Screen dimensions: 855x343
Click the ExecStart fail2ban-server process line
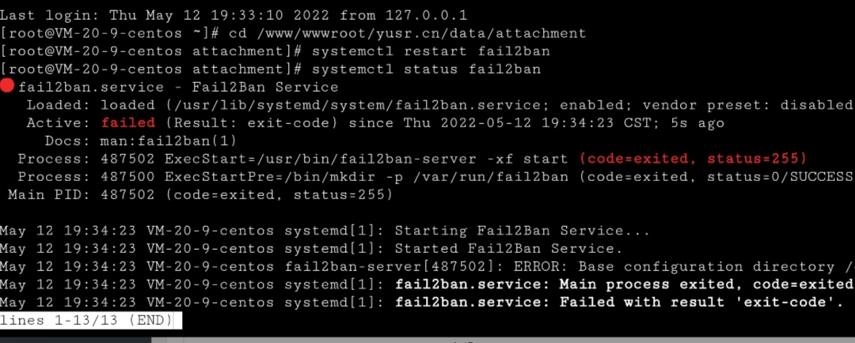pos(412,158)
